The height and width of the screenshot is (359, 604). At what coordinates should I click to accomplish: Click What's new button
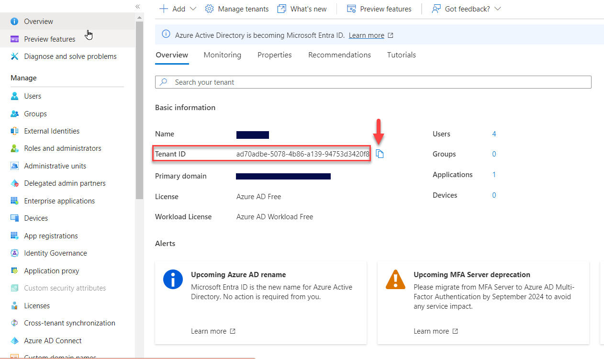[302, 9]
